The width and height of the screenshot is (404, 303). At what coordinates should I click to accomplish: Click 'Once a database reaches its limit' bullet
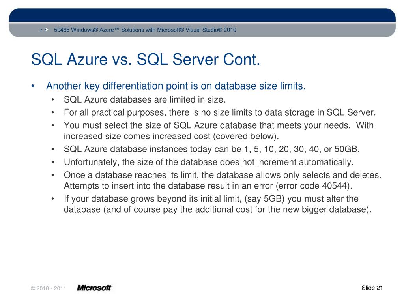(223, 180)
